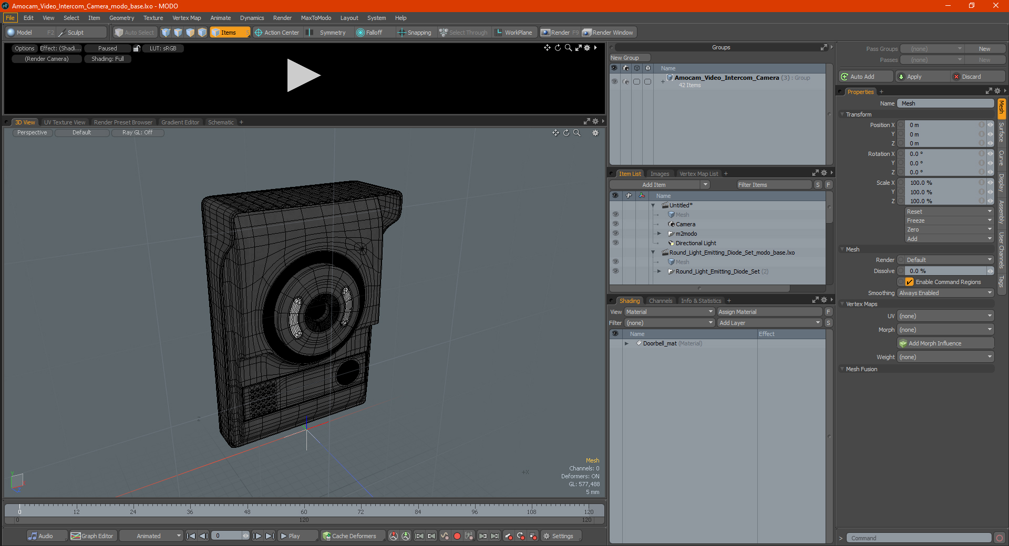Go to last frame button

(x=270, y=536)
